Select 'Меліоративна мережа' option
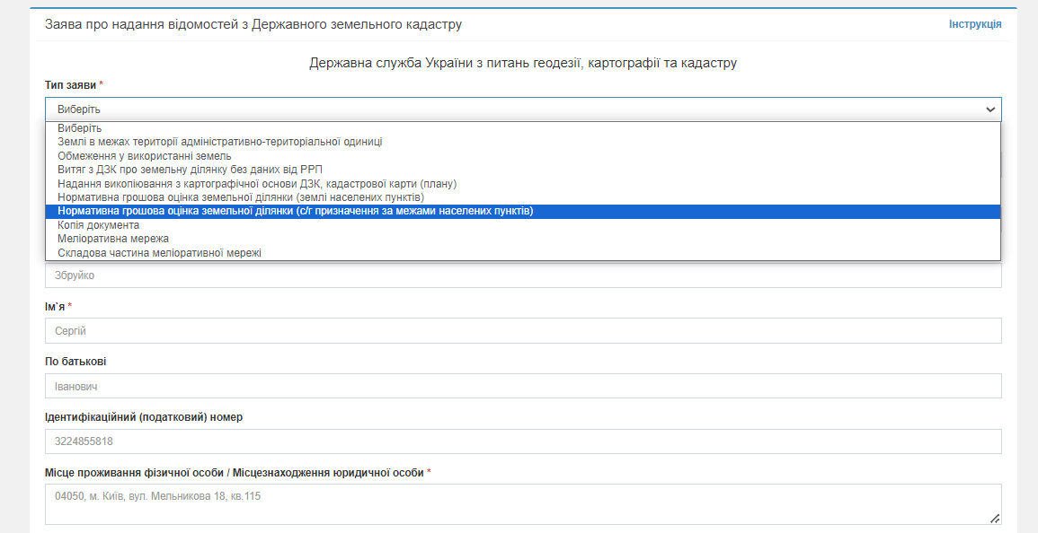This screenshot has height=533, width=1038. 113,239
